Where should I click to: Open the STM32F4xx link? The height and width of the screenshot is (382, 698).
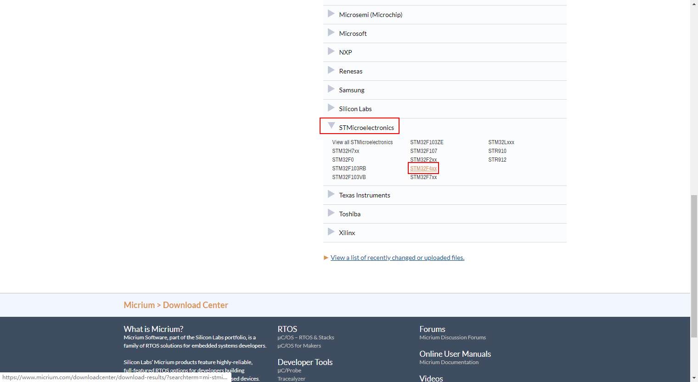click(x=423, y=169)
